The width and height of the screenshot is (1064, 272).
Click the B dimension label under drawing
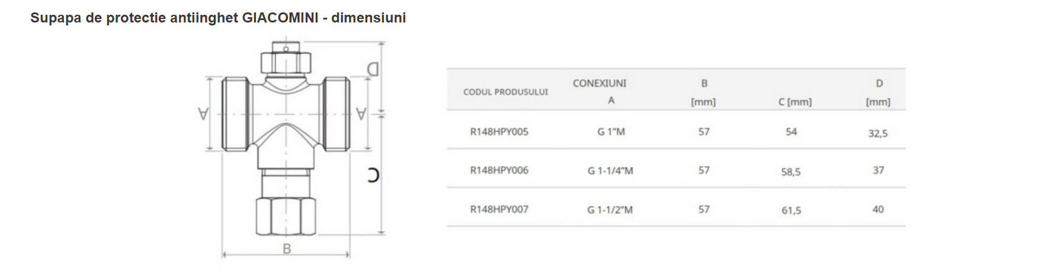coord(287,249)
